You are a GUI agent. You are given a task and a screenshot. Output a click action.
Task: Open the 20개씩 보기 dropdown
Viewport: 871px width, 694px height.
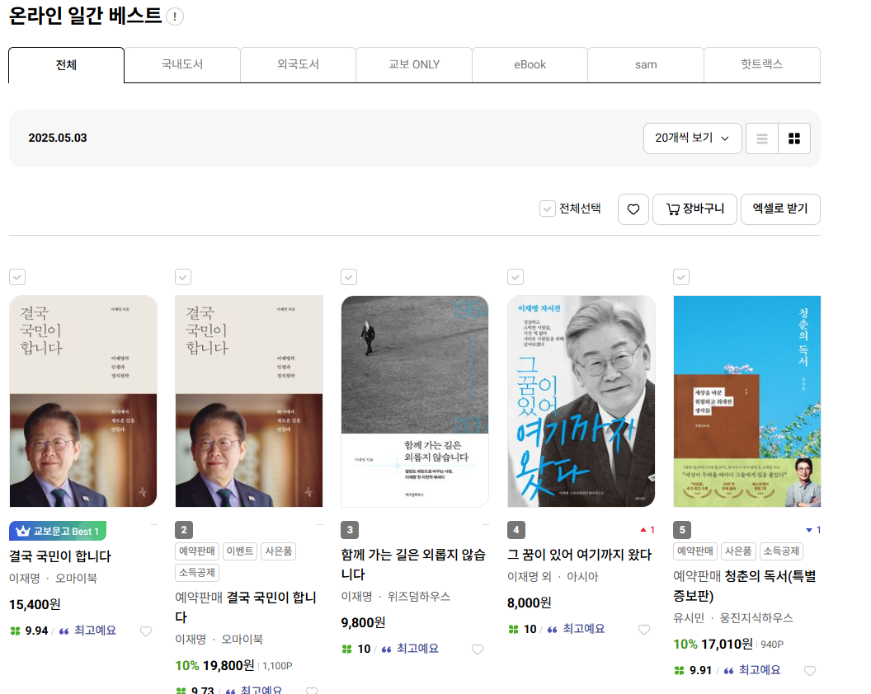coord(692,138)
